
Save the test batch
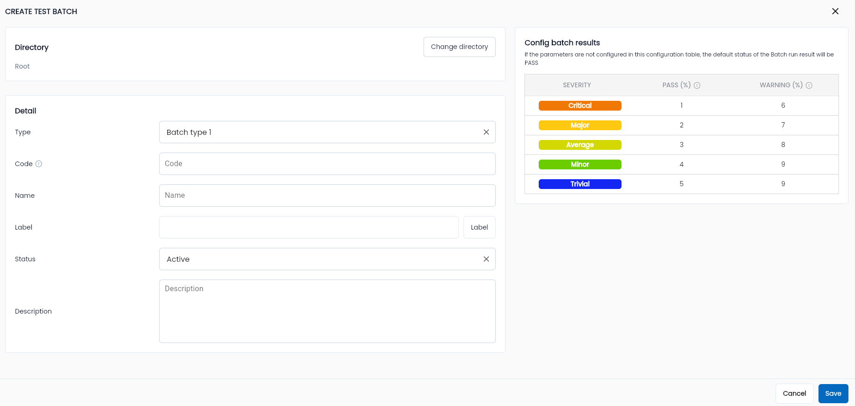tap(833, 393)
